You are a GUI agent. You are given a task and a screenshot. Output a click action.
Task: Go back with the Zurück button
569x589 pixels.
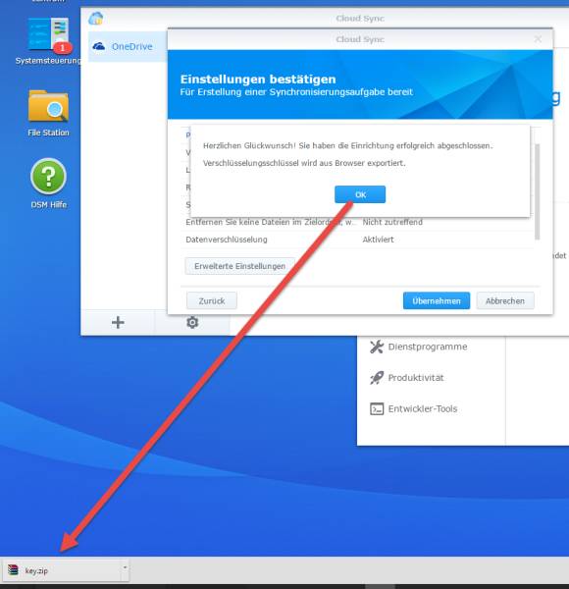(x=212, y=301)
